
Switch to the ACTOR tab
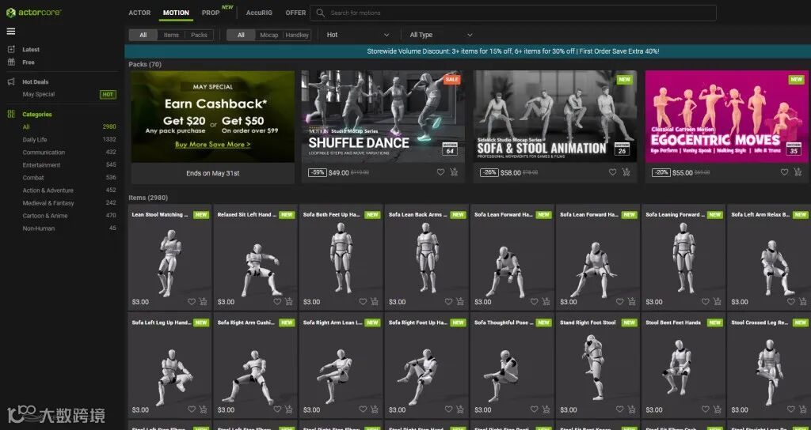[139, 13]
